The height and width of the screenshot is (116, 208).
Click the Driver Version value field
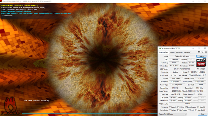187,91
